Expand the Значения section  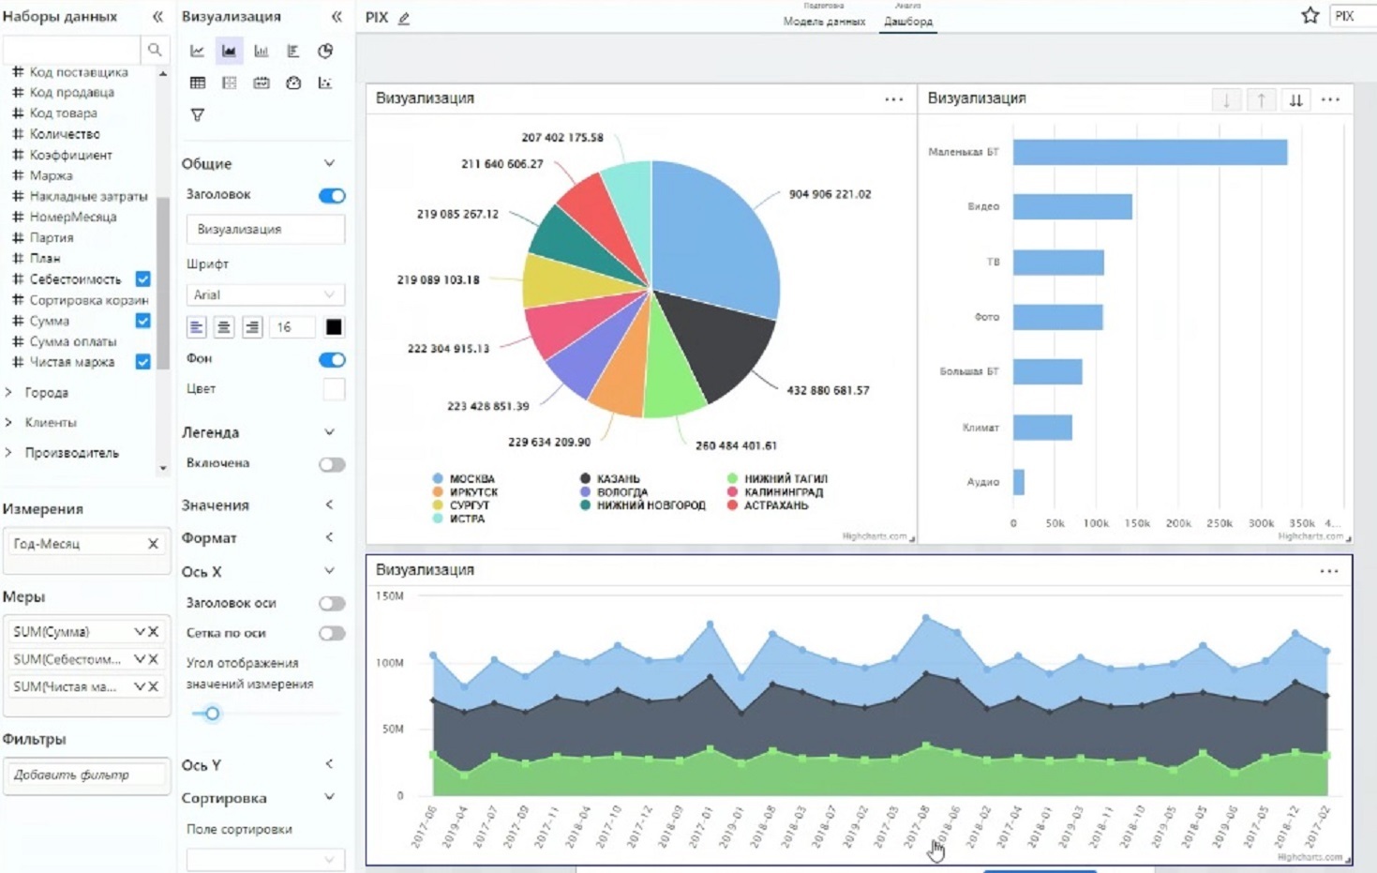pos(329,504)
